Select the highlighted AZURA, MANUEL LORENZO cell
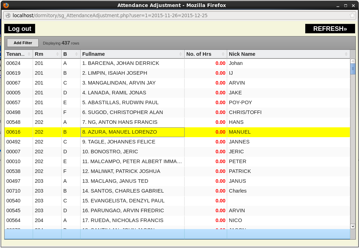359x248 pixels. pyautogui.click(x=132, y=132)
